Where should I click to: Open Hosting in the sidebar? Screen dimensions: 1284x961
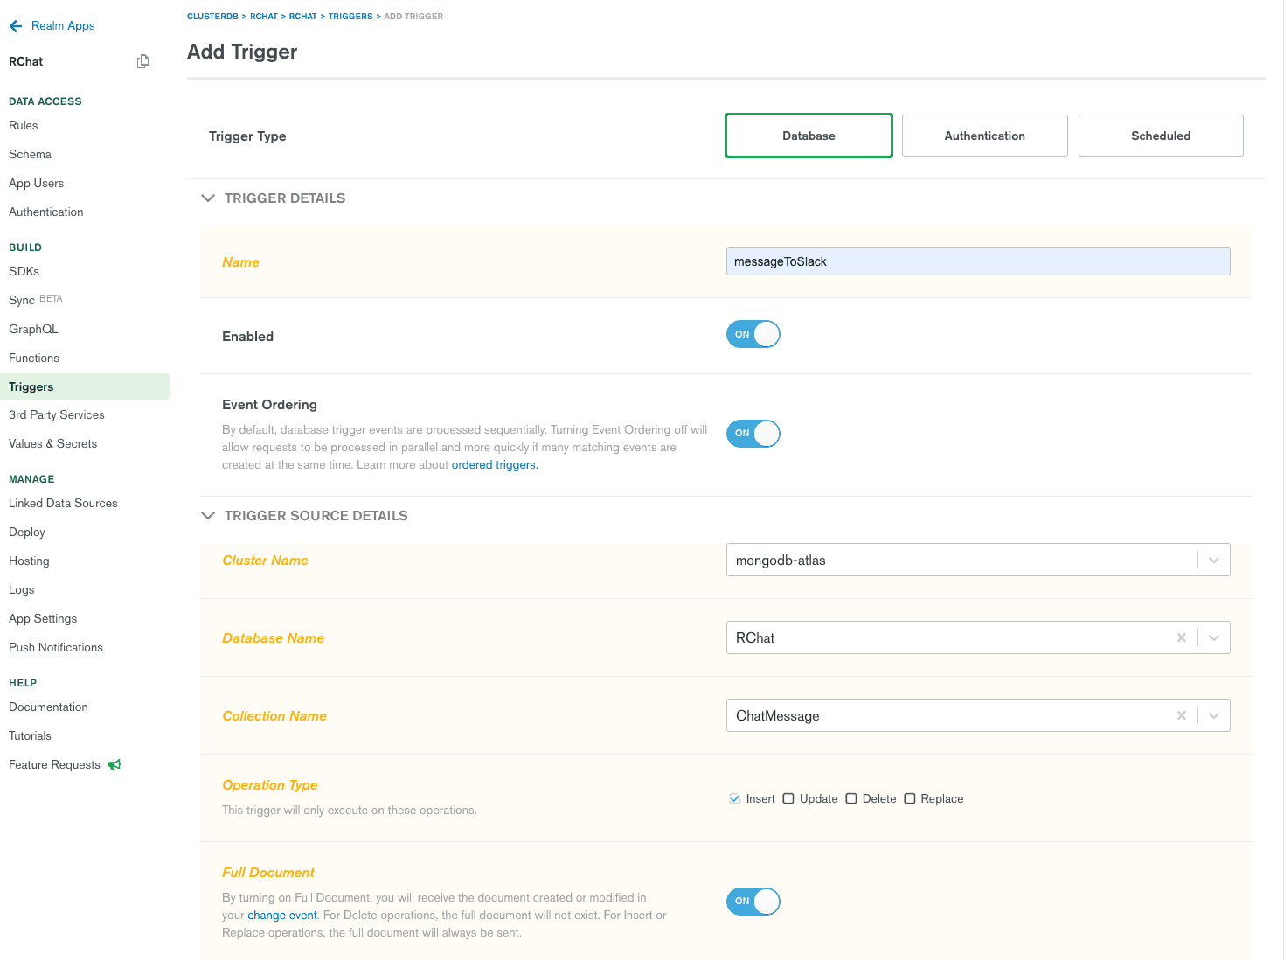(29, 561)
